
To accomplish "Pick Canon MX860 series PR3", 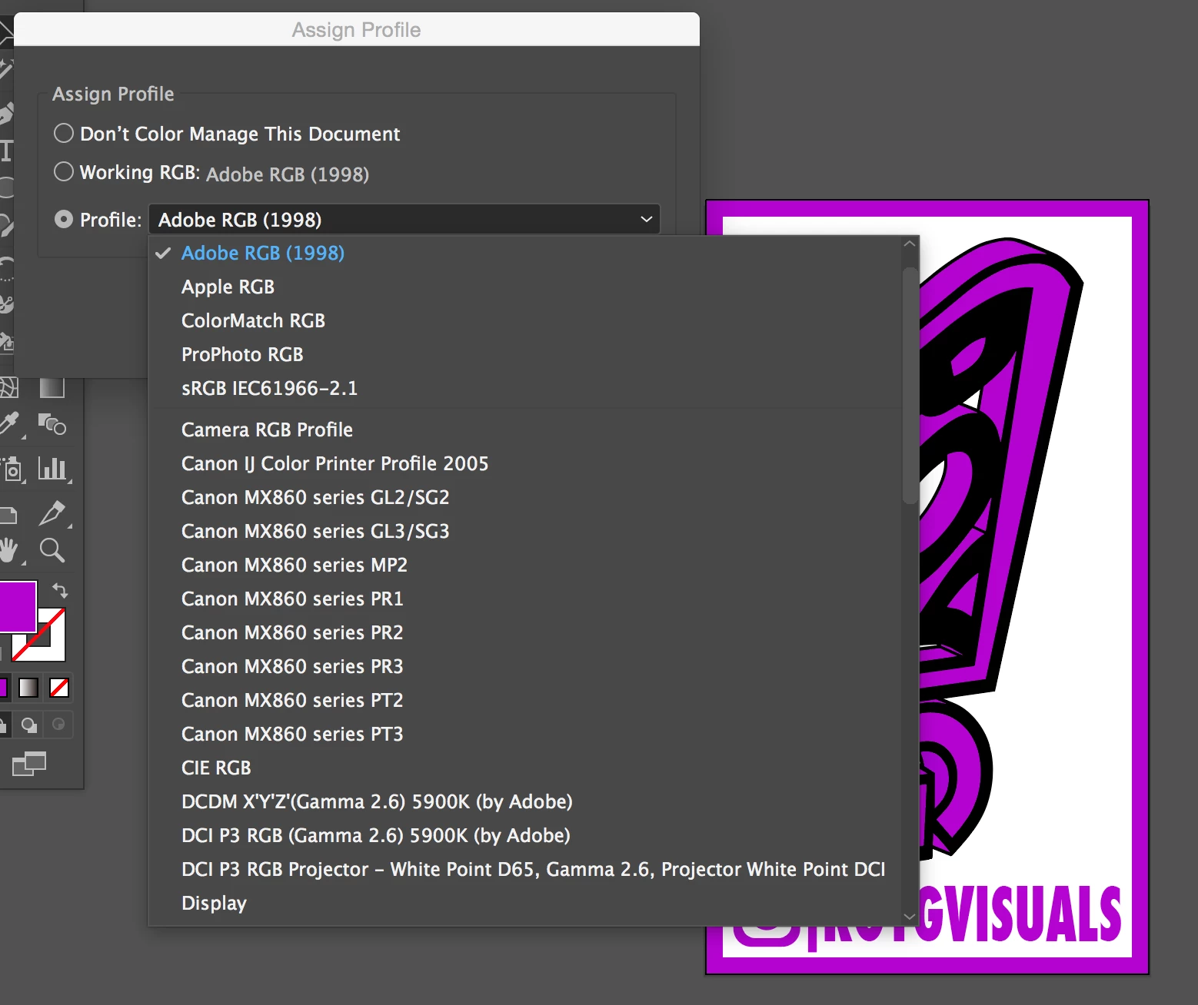I will coord(525,666).
